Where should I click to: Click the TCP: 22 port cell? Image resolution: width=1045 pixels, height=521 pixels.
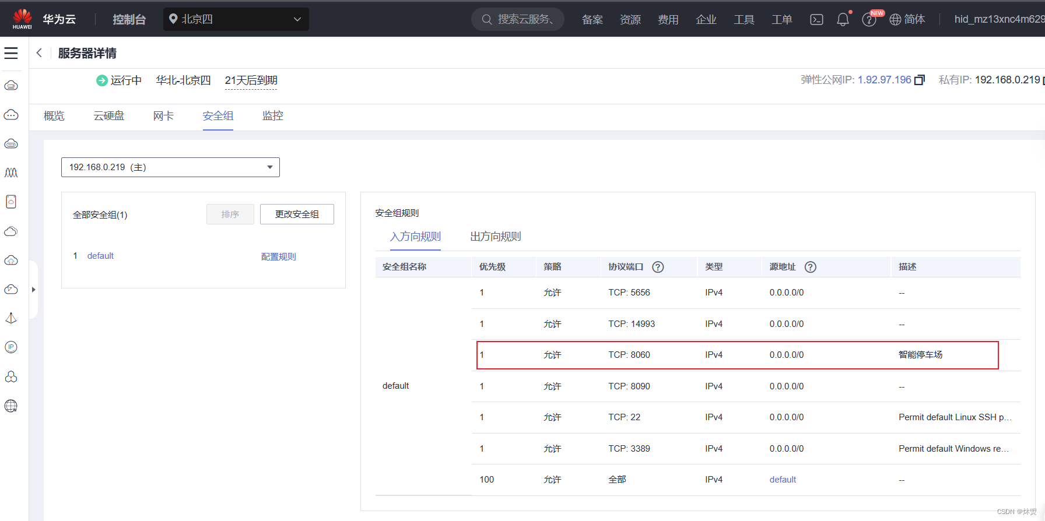[x=625, y=417]
